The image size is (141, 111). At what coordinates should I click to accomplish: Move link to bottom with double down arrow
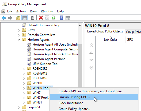click(x=91, y=68)
